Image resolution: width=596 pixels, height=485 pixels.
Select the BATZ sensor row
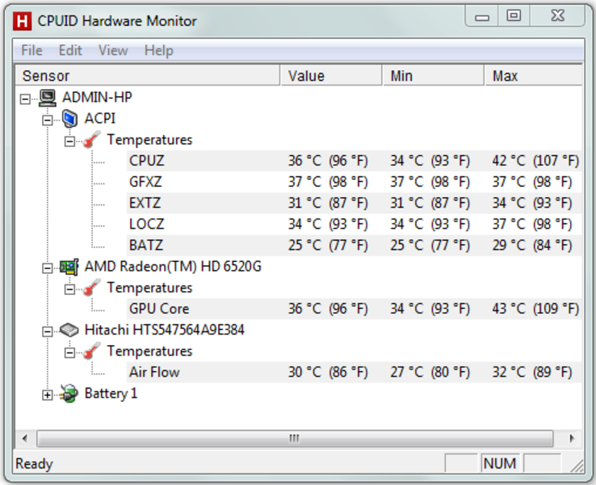point(354,246)
